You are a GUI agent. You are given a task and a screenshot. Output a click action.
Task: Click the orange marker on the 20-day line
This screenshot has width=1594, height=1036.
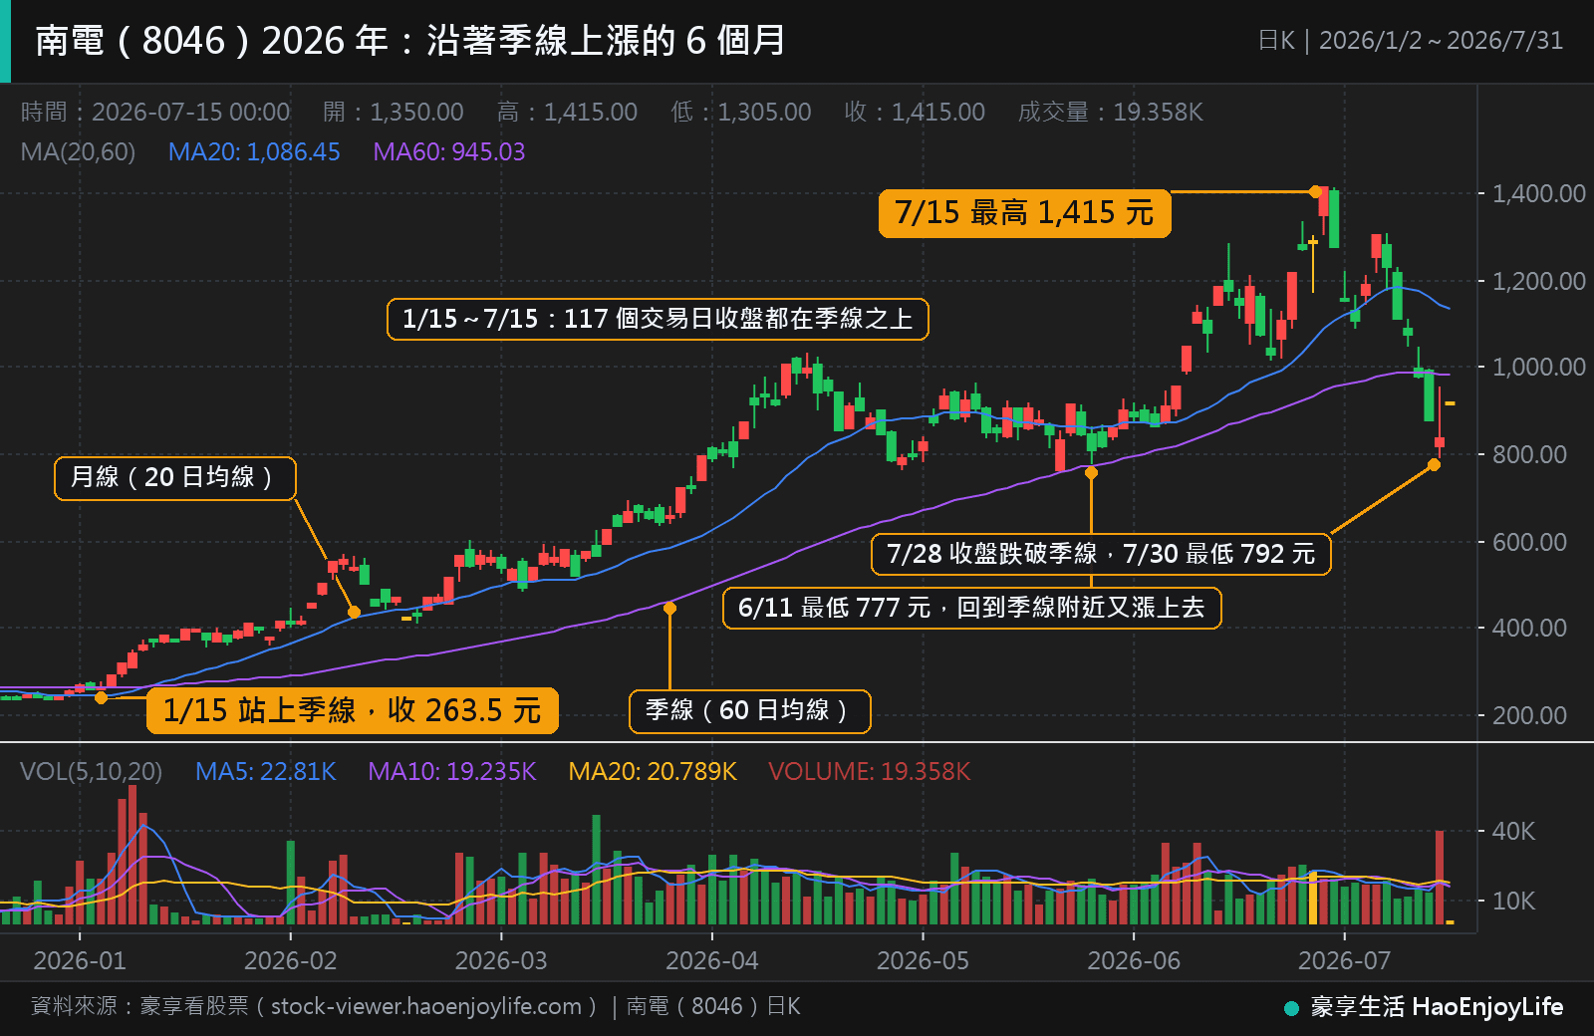click(x=354, y=612)
